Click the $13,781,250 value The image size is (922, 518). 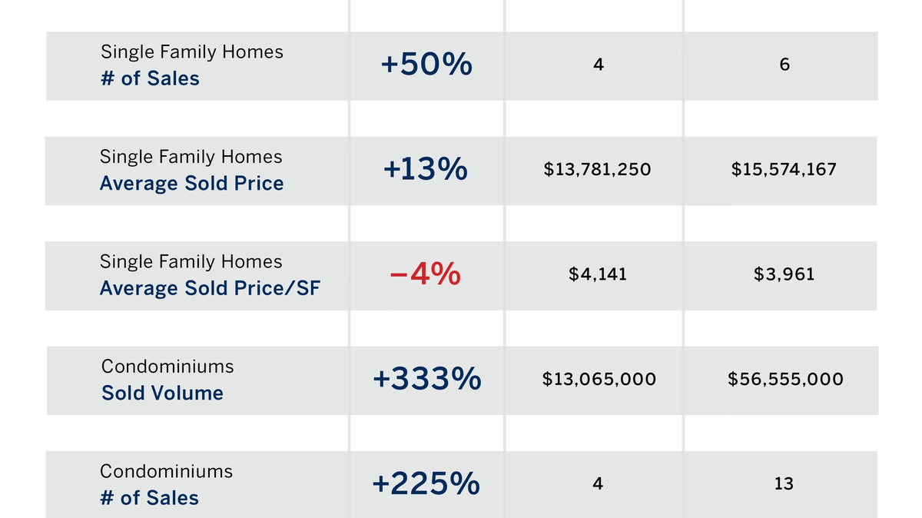597,170
